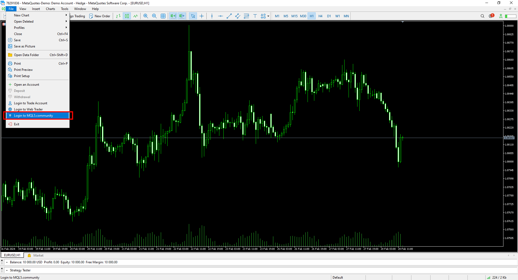Image resolution: width=518 pixels, height=280 pixels.
Task: Zoom in on the chart
Action: point(146,16)
